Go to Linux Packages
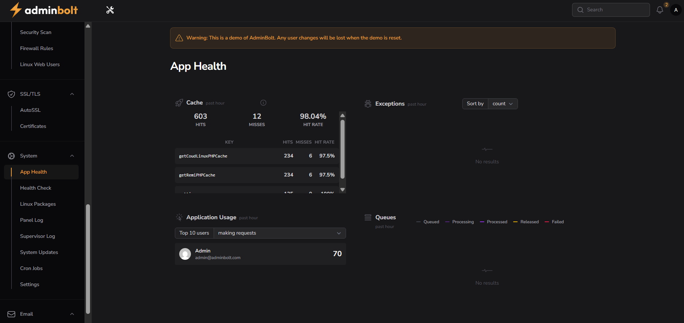 click(38, 204)
